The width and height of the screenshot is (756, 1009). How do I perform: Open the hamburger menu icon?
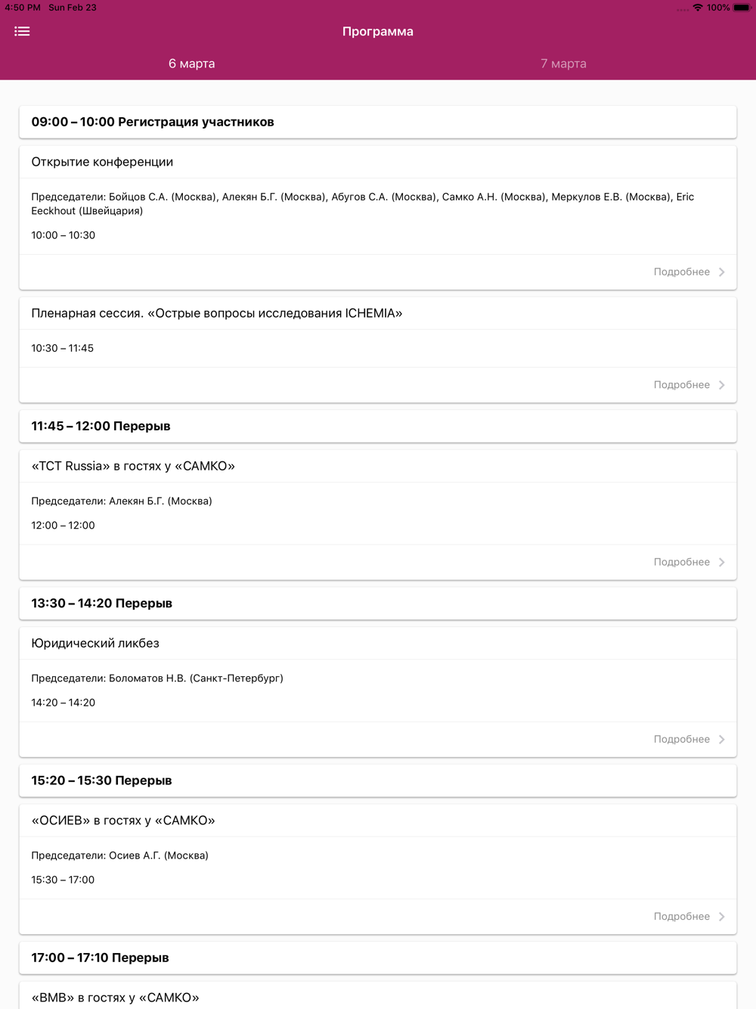(22, 31)
